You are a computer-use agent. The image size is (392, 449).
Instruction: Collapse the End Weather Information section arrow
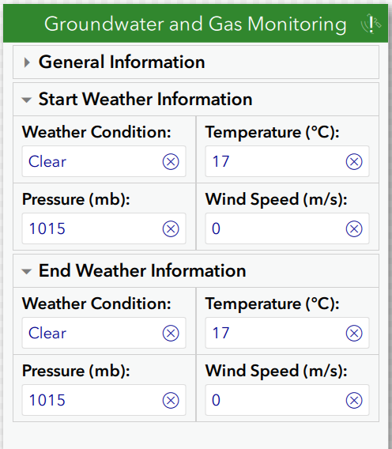[x=27, y=271]
